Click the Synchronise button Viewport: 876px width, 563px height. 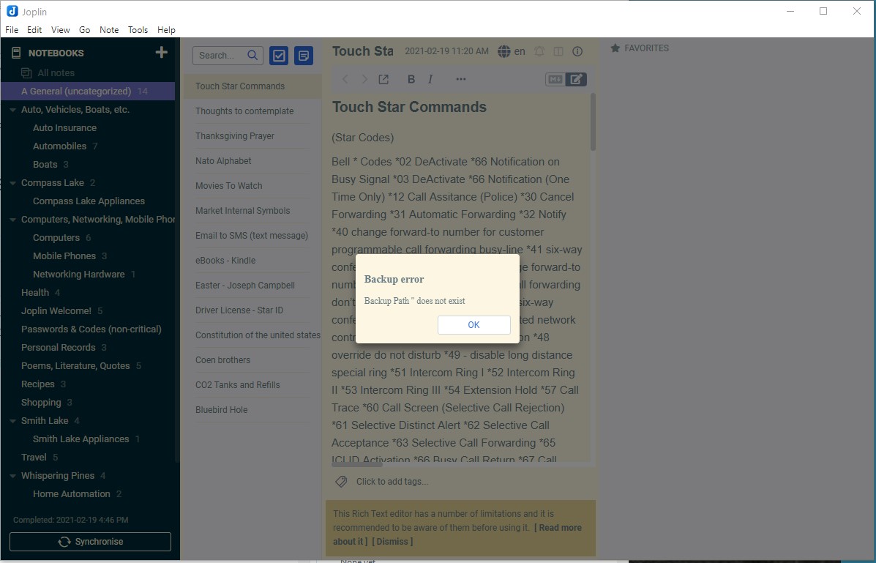tap(91, 542)
